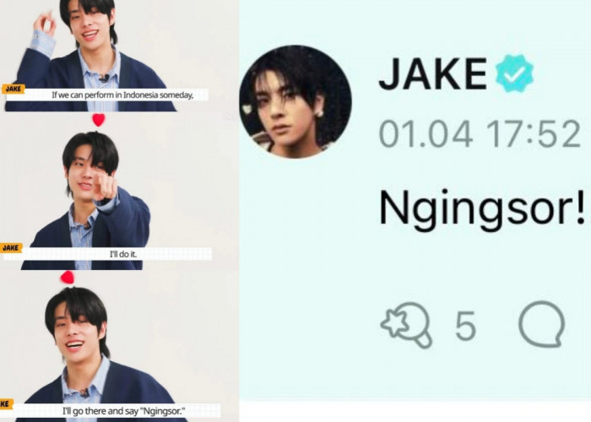Open the comment speech bubble icon
591x422 pixels.
[x=542, y=323]
